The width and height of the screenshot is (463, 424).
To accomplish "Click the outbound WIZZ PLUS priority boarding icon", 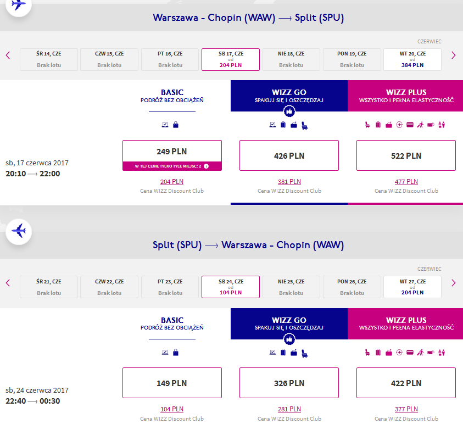I will pyautogui.click(x=420, y=125).
